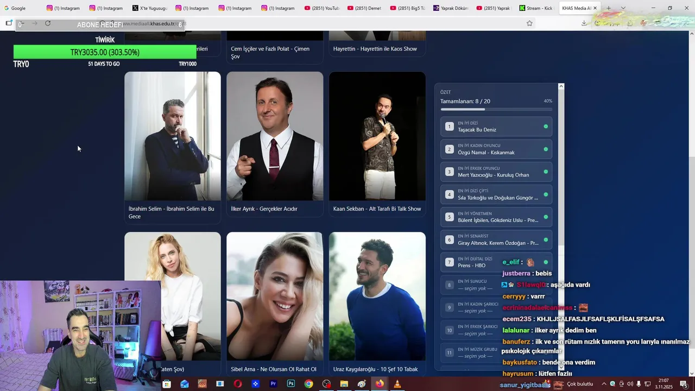Switch to the (2851) Demet YouTube tab
This screenshot has height=391, width=695.
coord(365,8)
